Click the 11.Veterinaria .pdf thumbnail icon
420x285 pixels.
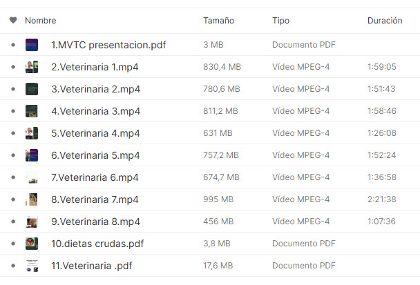[x=32, y=266]
